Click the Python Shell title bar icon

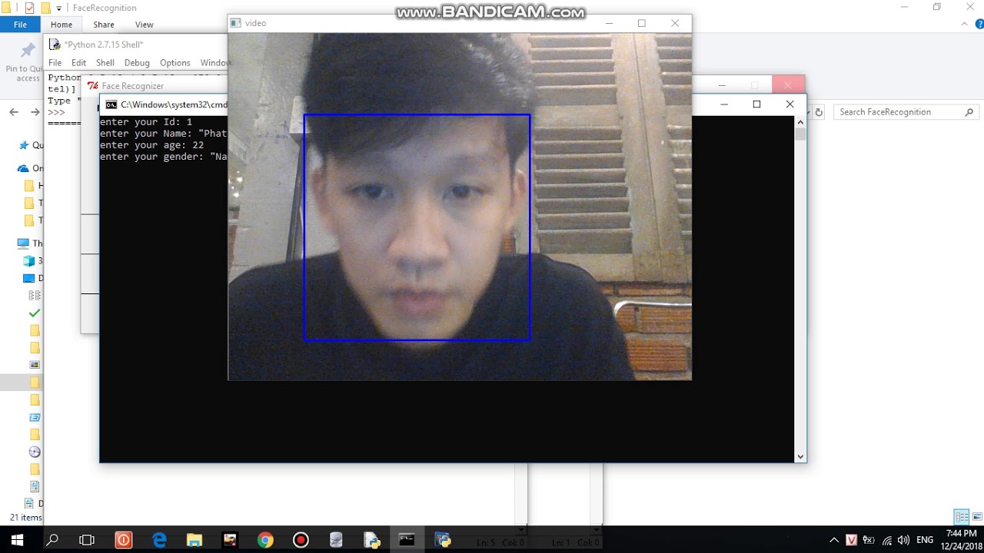tap(55, 45)
